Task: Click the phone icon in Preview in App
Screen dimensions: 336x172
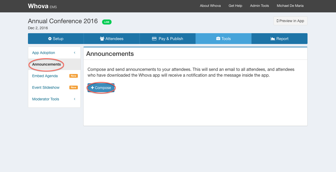Action: pyautogui.click(x=277, y=21)
